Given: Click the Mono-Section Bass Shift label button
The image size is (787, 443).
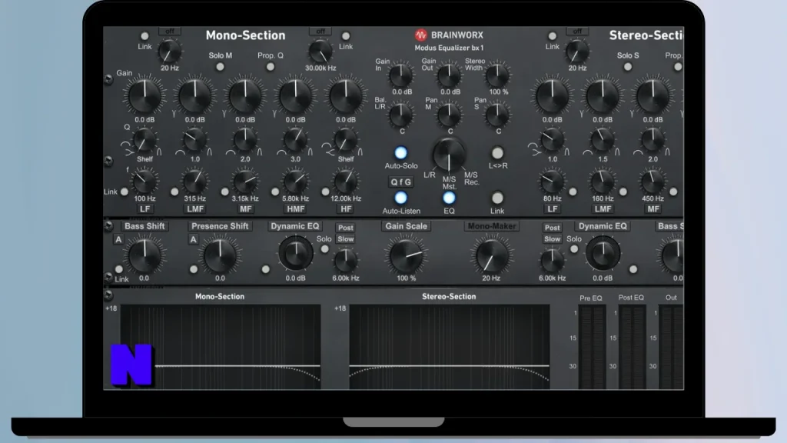Looking at the screenshot, I should point(144,227).
